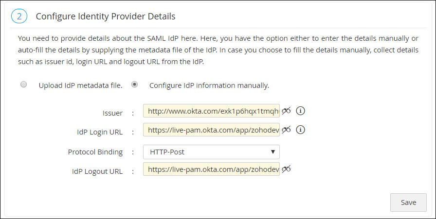436x219 pixels.
Task: Click the IdP Login URL label
Action: click(100, 132)
